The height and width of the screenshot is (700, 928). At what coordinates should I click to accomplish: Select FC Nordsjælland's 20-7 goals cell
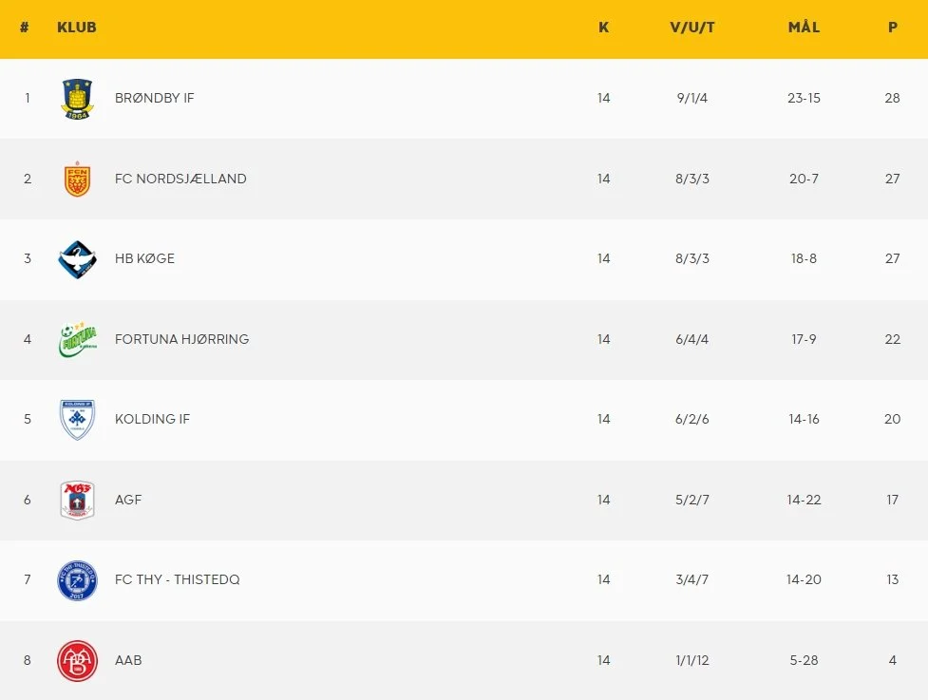click(x=804, y=179)
